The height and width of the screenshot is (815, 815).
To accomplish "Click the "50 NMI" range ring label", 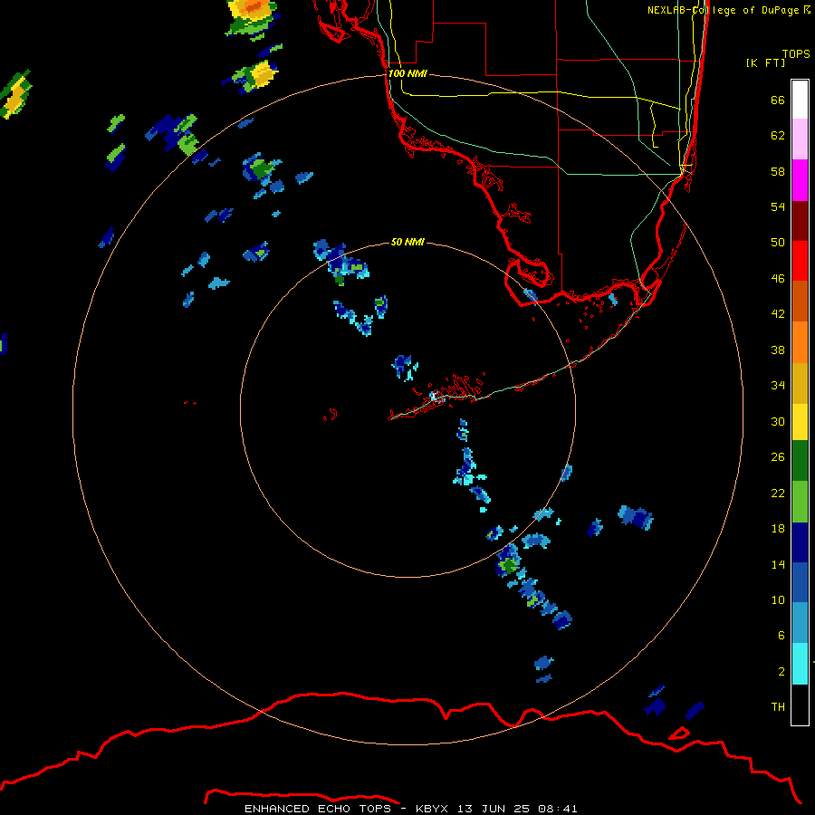I will 407,242.
